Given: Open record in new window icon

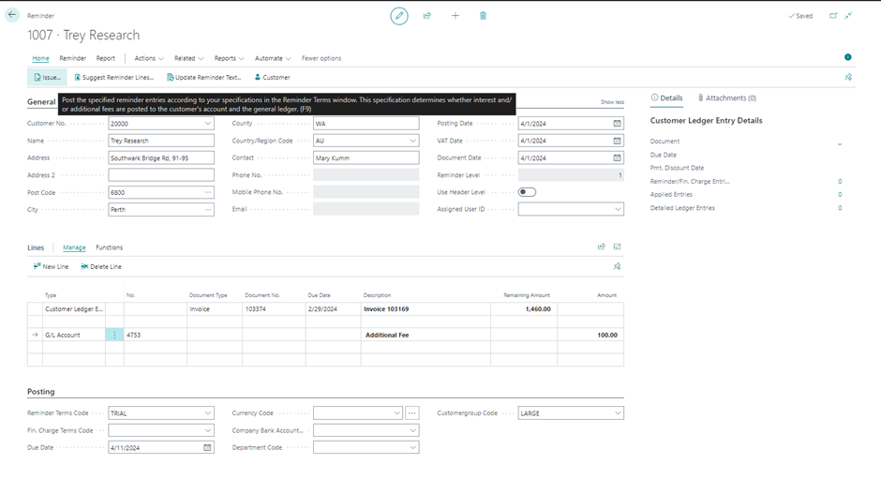Looking at the screenshot, I should (833, 16).
